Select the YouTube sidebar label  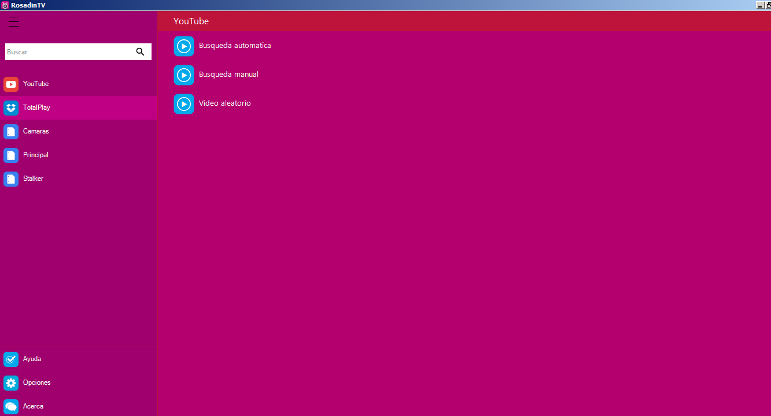[x=36, y=84]
